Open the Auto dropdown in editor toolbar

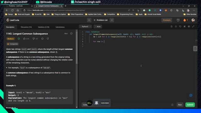pos(98,26)
